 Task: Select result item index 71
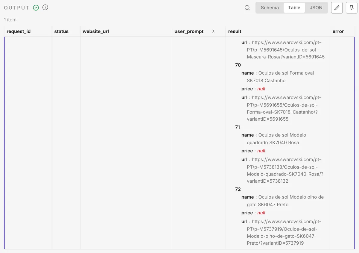[238, 127]
